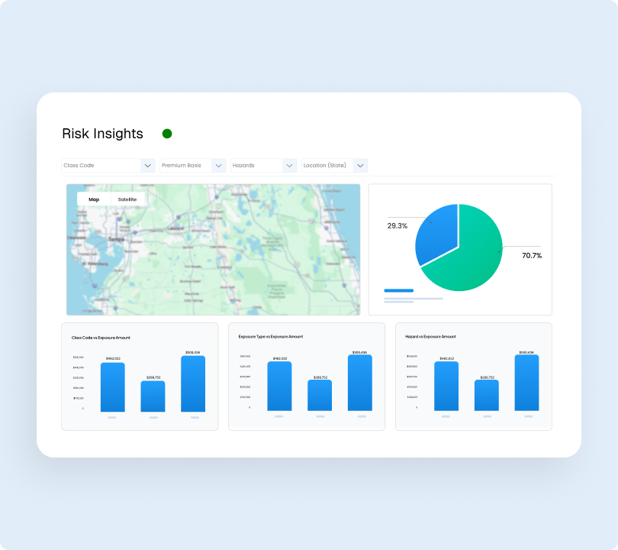618x550 pixels.
Task: Click the $580,426 bar in Hazard chart
Action: 526,382
